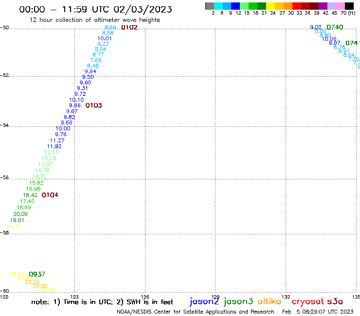360x316 pixels.
Task: Click the wave height value 16.96
Action: [33, 189]
